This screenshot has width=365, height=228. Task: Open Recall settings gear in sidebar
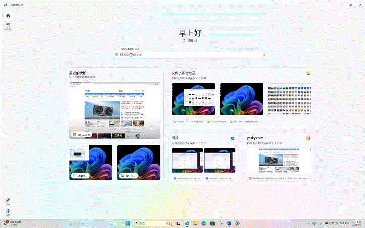point(8,212)
